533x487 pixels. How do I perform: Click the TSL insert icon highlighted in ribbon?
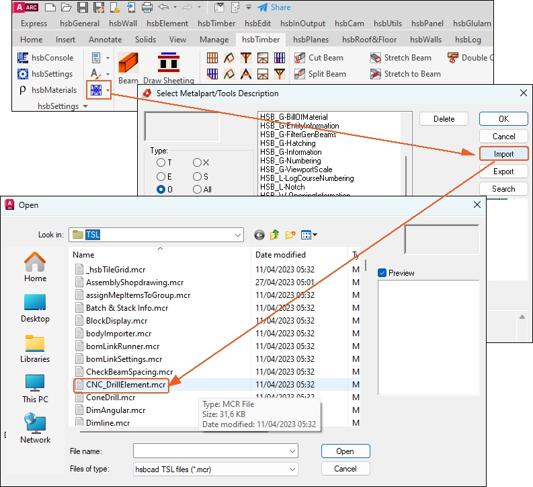point(96,90)
